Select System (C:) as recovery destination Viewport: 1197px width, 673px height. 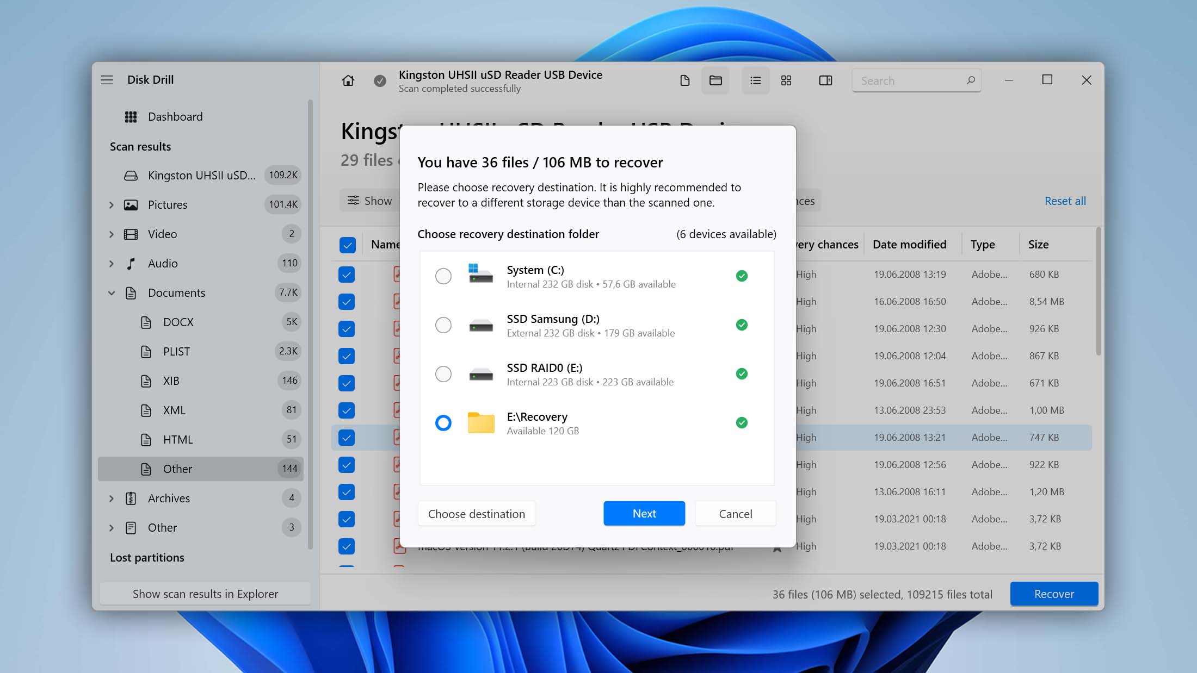443,276
